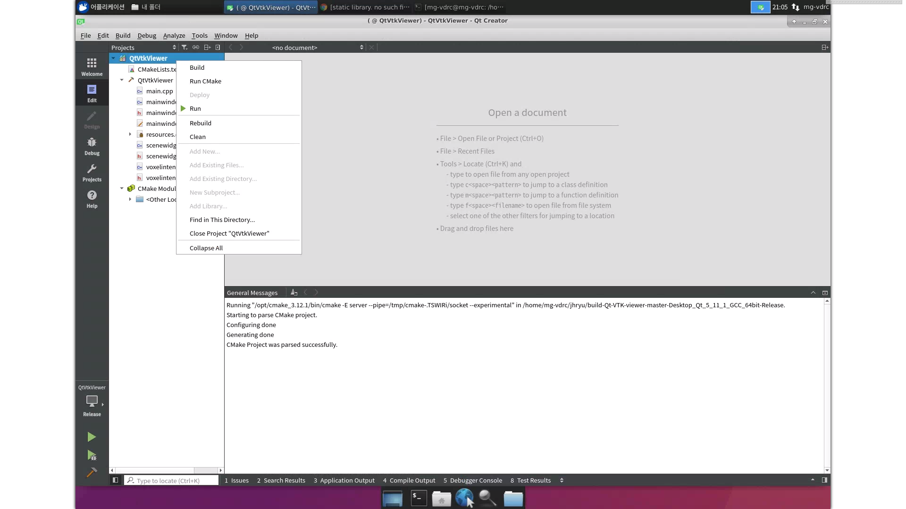Open the Tools menu

coord(199,35)
